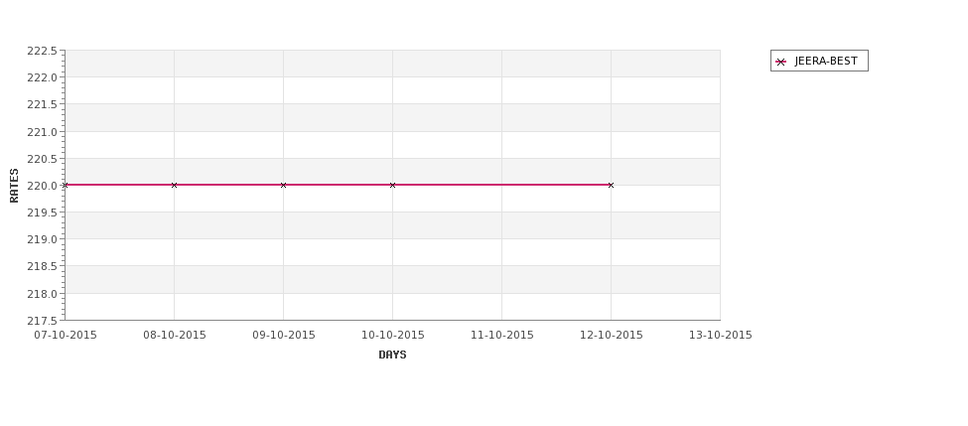Screen dimensions: 968x426
Task: Click the JEERA-BEST legend marker icon
Action: coord(781,62)
